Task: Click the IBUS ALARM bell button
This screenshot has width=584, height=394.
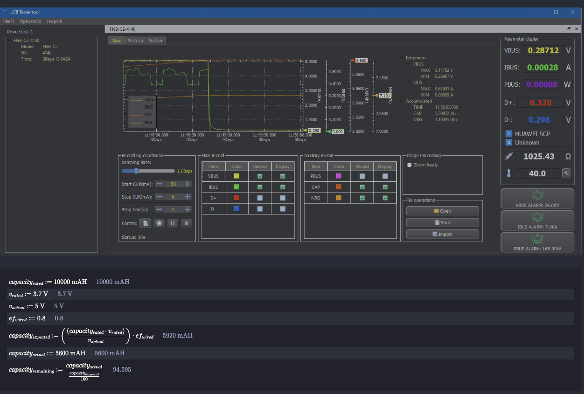Action: point(537,221)
